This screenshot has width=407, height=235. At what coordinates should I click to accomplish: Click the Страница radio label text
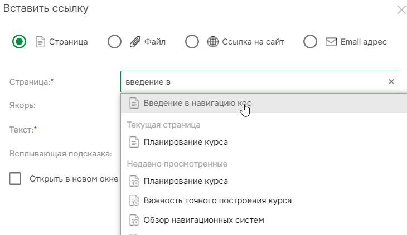[68, 42]
